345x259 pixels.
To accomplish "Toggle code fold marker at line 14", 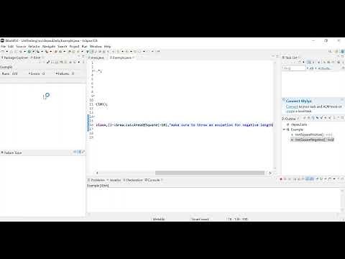I will 93,117.
